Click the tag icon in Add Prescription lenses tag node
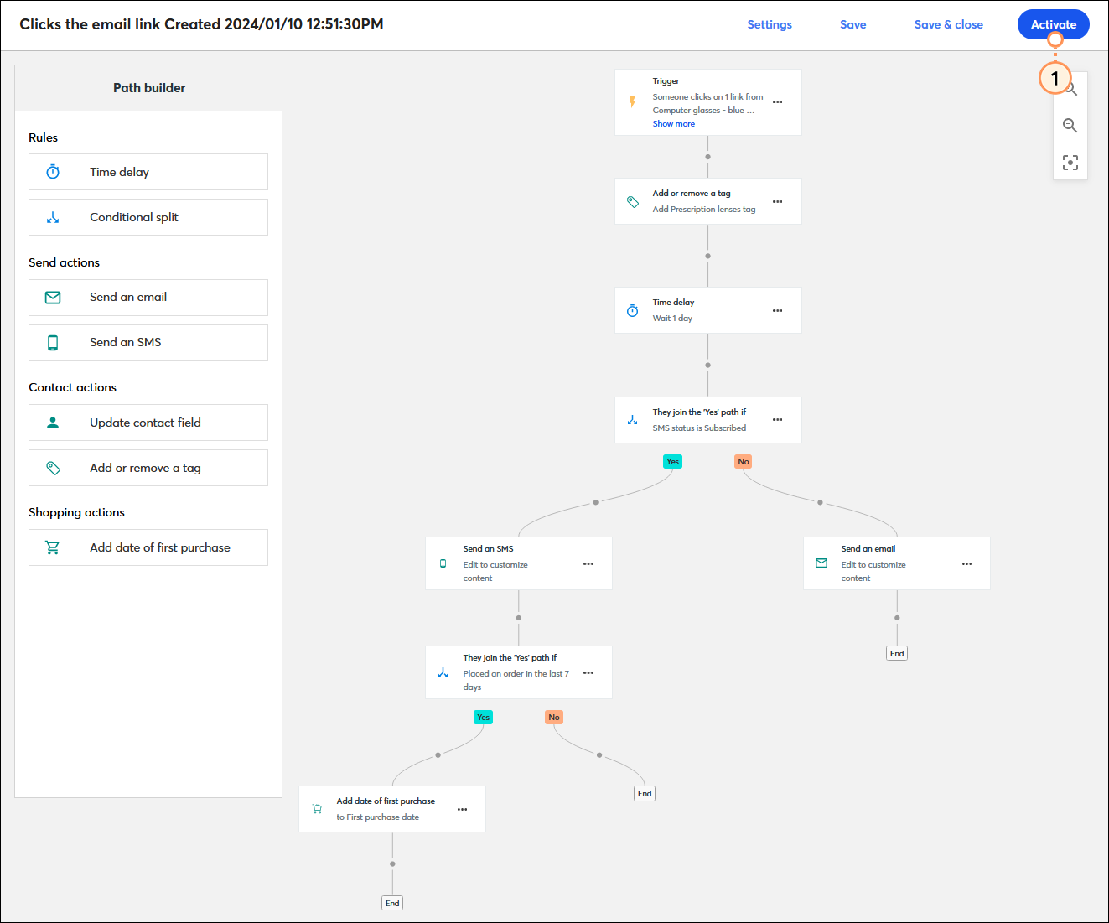 [x=633, y=201]
